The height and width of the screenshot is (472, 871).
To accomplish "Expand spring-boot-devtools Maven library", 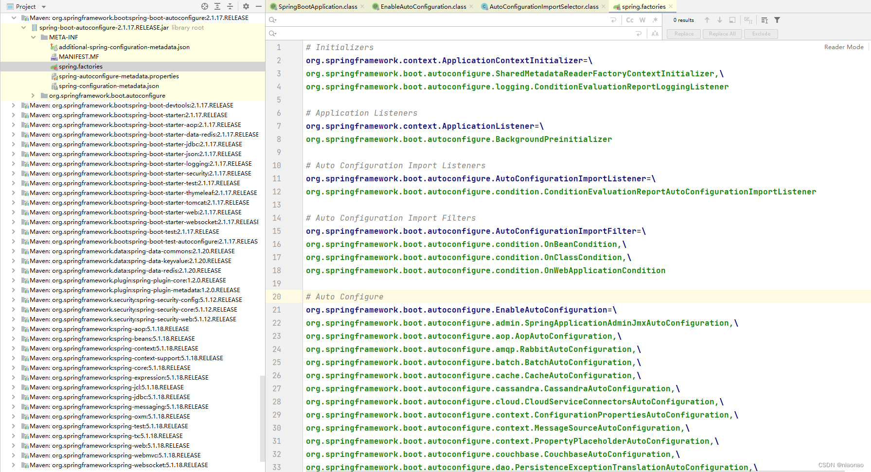I will pos(14,105).
